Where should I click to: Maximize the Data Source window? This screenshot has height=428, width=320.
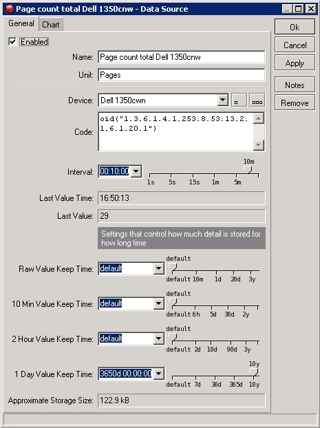pyautogui.click(x=299, y=9)
